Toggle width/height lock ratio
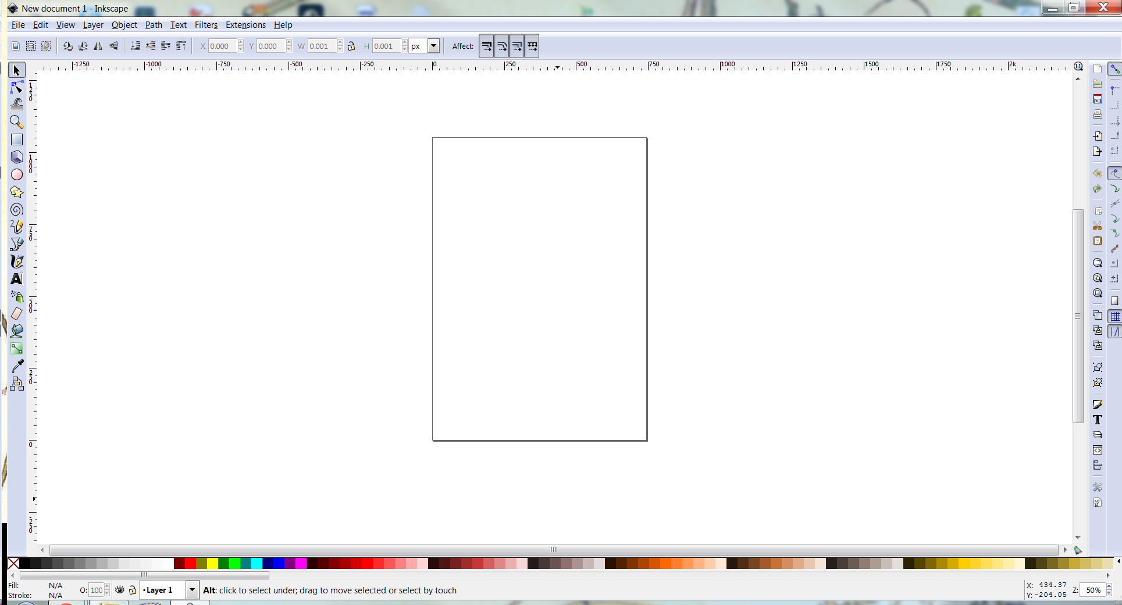This screenshot has height=605, width=1122. click(x=351, y=46)
